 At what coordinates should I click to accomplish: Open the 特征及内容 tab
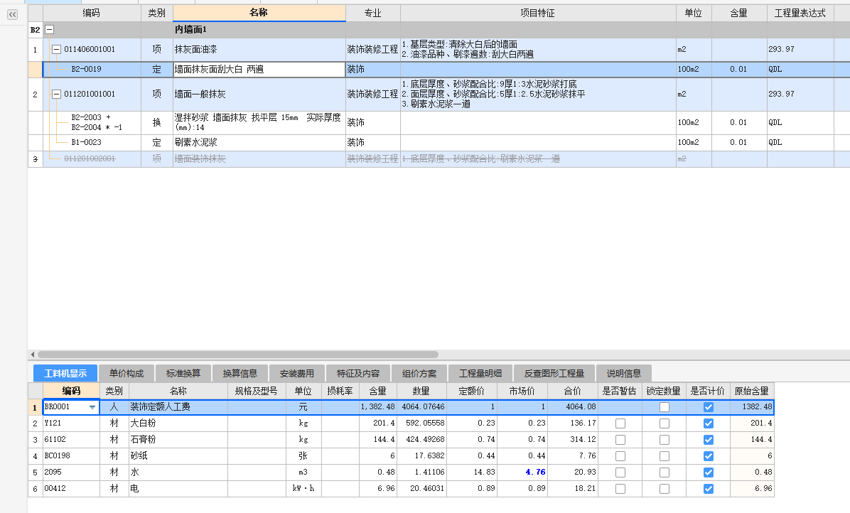[357, 373]
